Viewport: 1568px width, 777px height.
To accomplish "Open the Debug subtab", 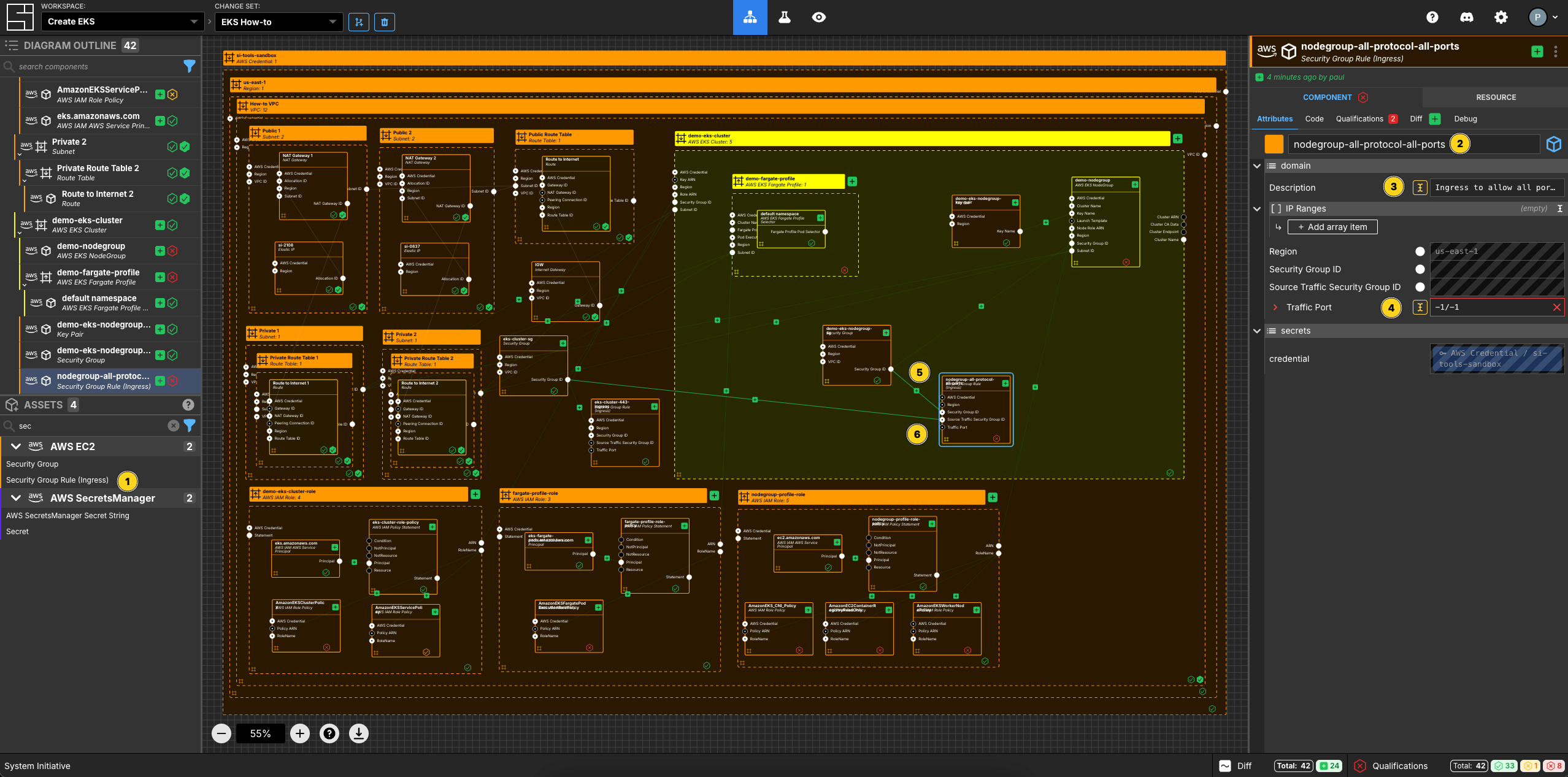I will (x=1466, y=119).
